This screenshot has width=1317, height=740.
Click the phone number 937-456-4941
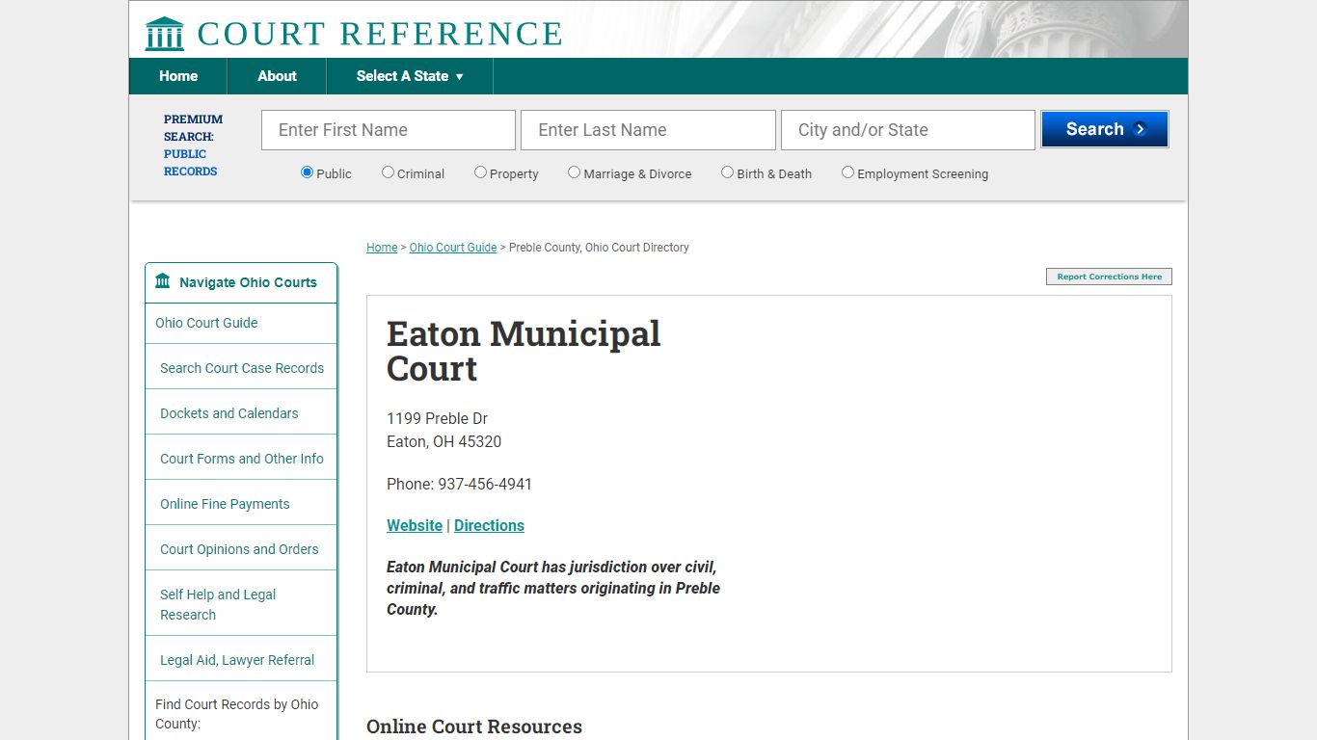485,484
